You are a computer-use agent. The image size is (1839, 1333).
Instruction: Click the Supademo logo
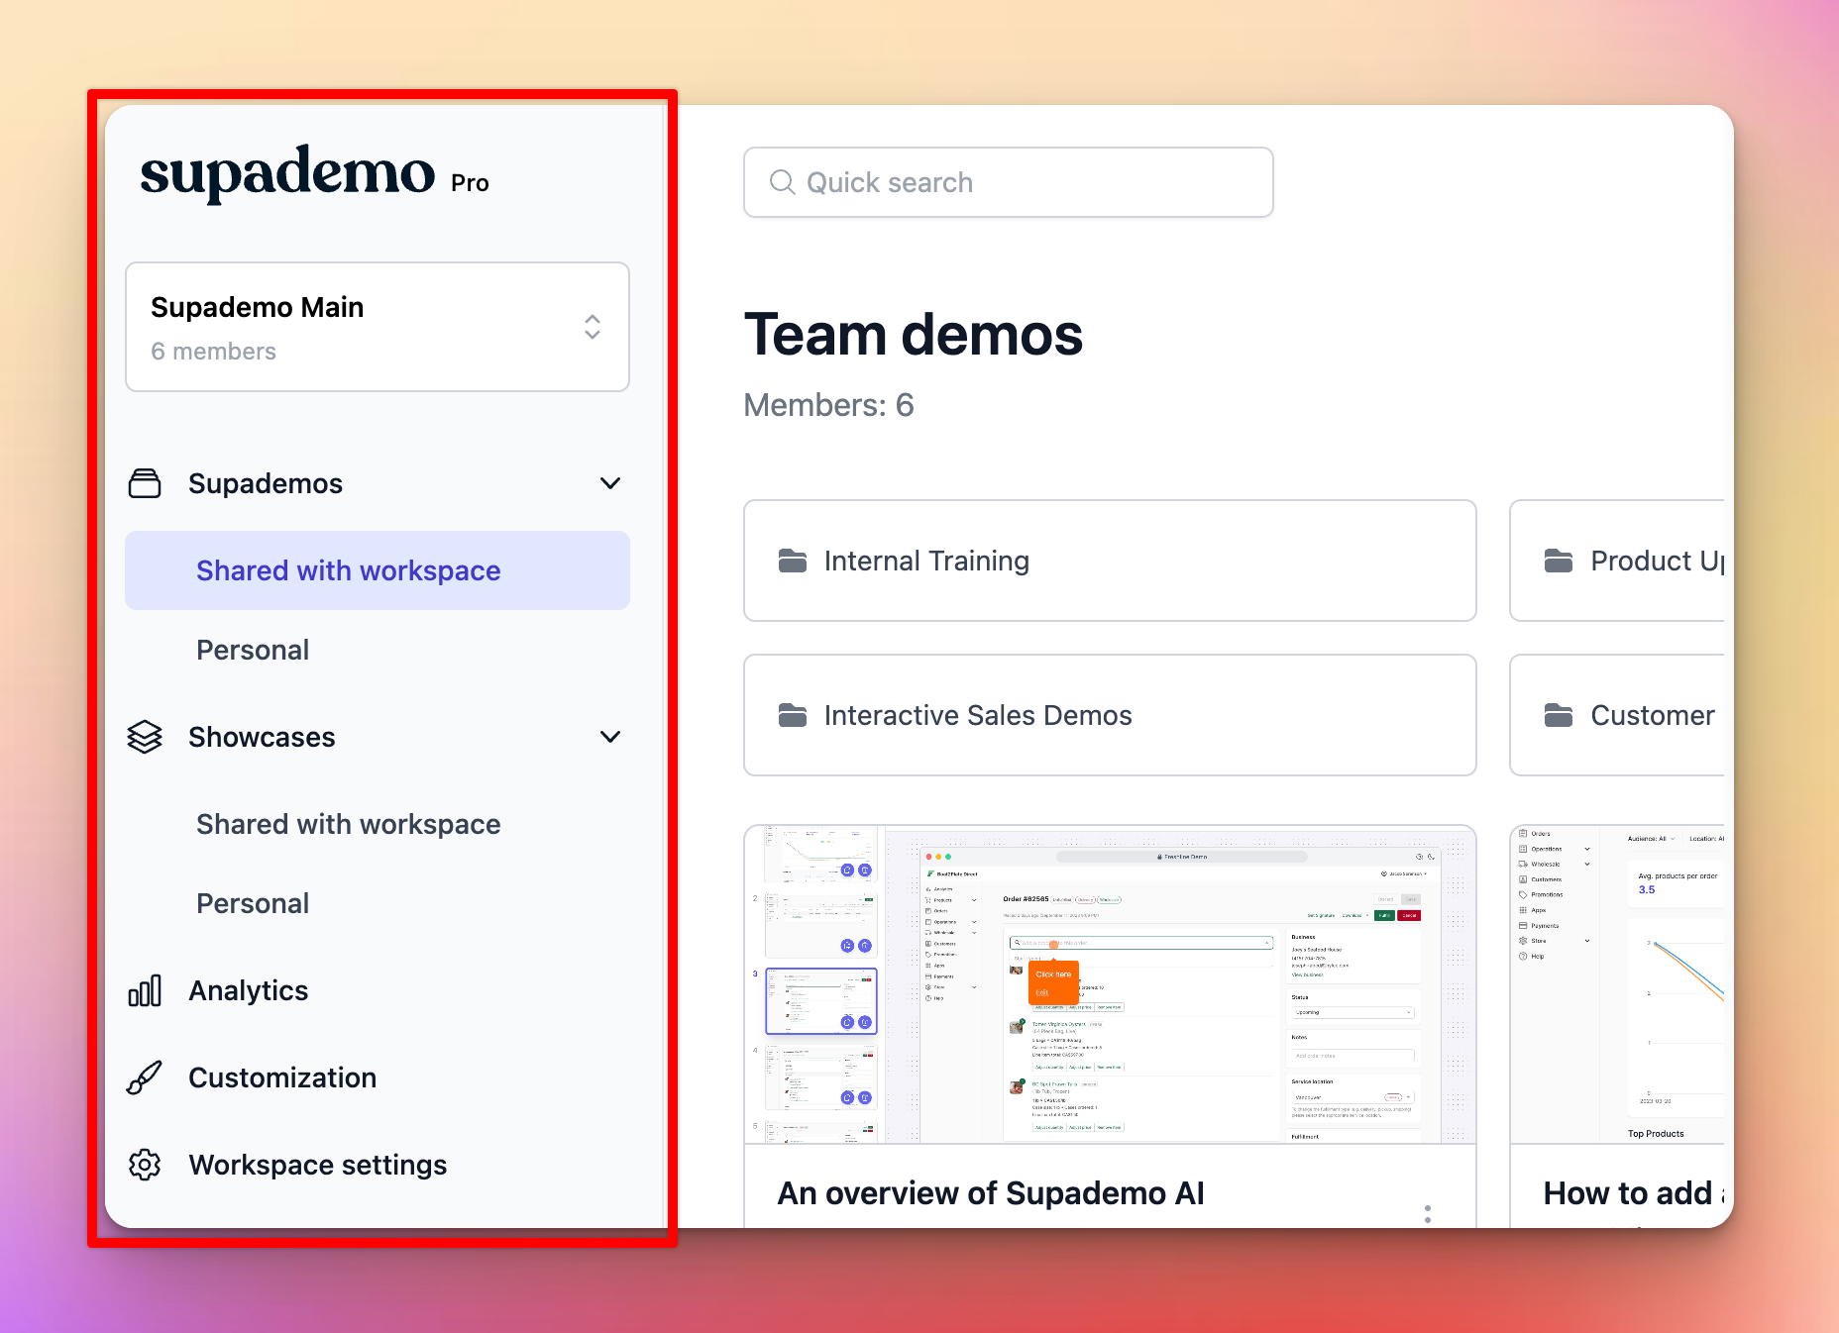(287, 173)
